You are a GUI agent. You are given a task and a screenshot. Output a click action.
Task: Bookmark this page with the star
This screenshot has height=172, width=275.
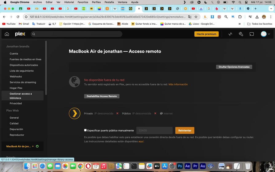tap(196, 17)
